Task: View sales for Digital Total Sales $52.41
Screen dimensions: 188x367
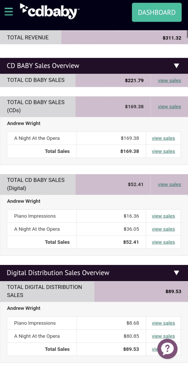Action: (163, 242)
